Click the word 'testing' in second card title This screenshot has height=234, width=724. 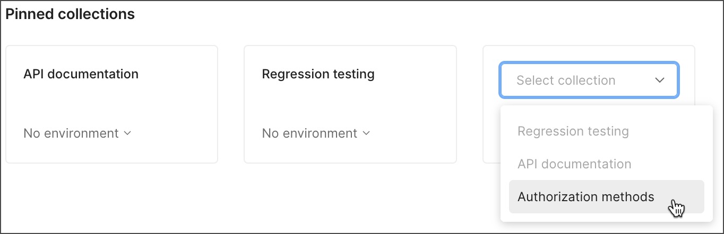pos(356,74)
